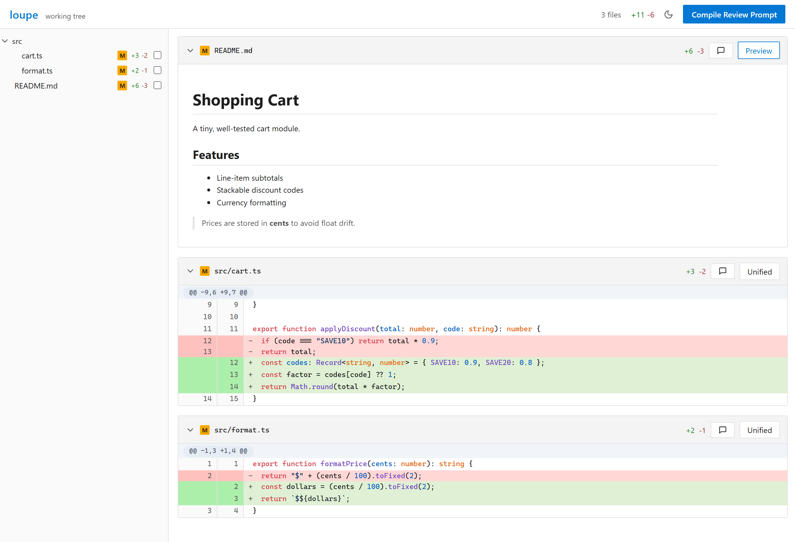Click the src folder label
795x542 pixels.
pyautogui.click(x=17, y=41)
